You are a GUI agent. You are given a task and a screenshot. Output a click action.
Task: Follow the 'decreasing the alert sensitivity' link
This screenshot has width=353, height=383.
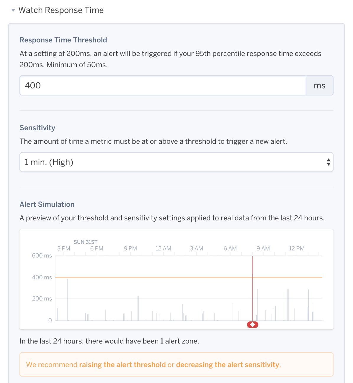pos(228,365)
